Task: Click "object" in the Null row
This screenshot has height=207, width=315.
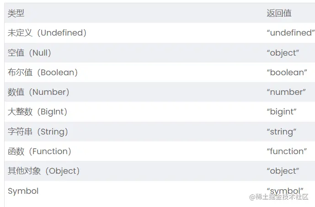Action: [283, 53]
